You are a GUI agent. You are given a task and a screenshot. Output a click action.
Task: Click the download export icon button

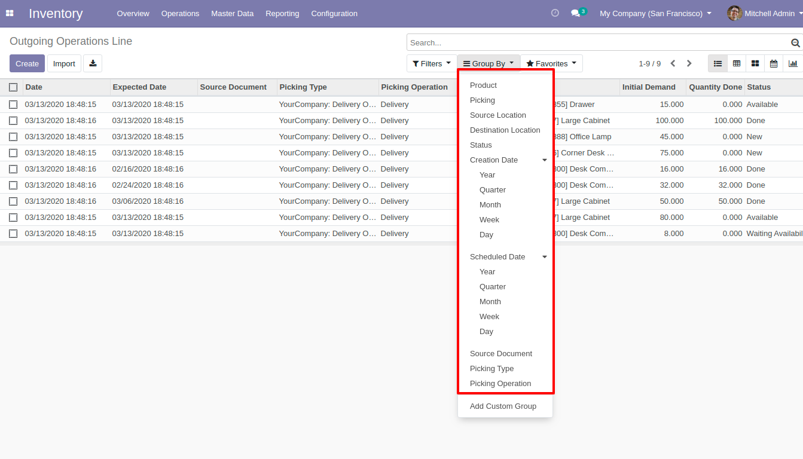point(93,63)
